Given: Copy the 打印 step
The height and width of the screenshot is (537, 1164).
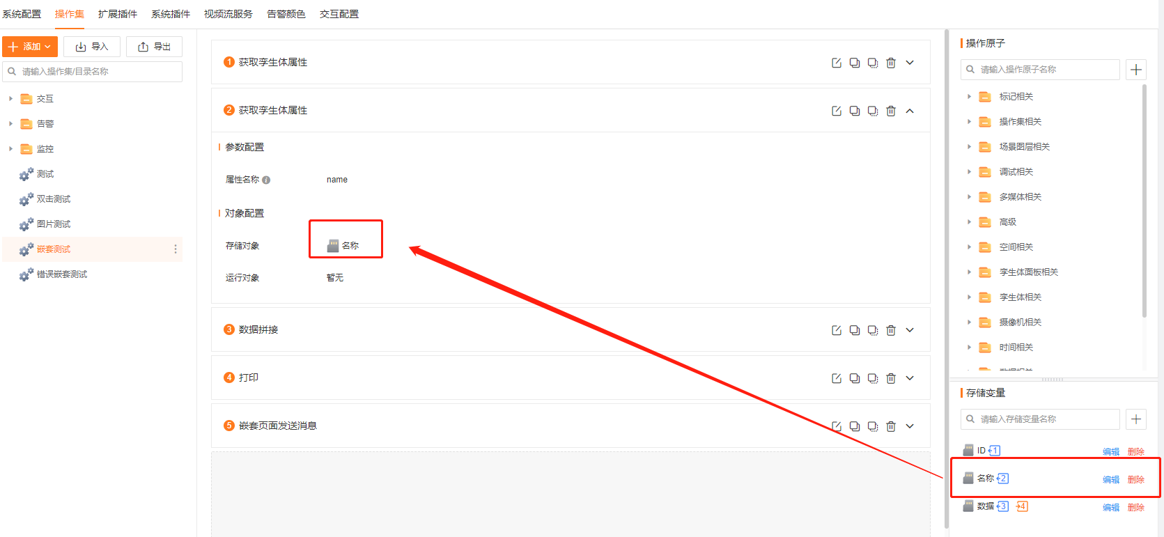Looking at the screenshot, I should 855,378.
